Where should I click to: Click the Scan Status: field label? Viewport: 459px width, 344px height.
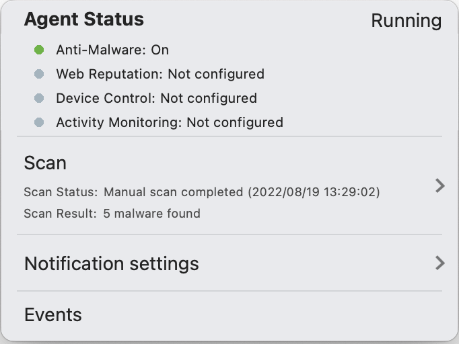pyautogui.click(x=61, y=192)
